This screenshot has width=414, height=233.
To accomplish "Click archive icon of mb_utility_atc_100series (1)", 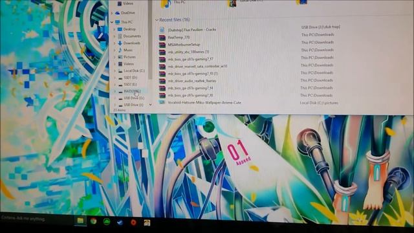I will coord(162,52).
